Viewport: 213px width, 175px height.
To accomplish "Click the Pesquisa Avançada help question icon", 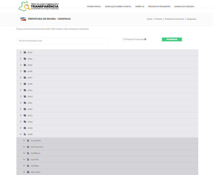I will [145, 39].
